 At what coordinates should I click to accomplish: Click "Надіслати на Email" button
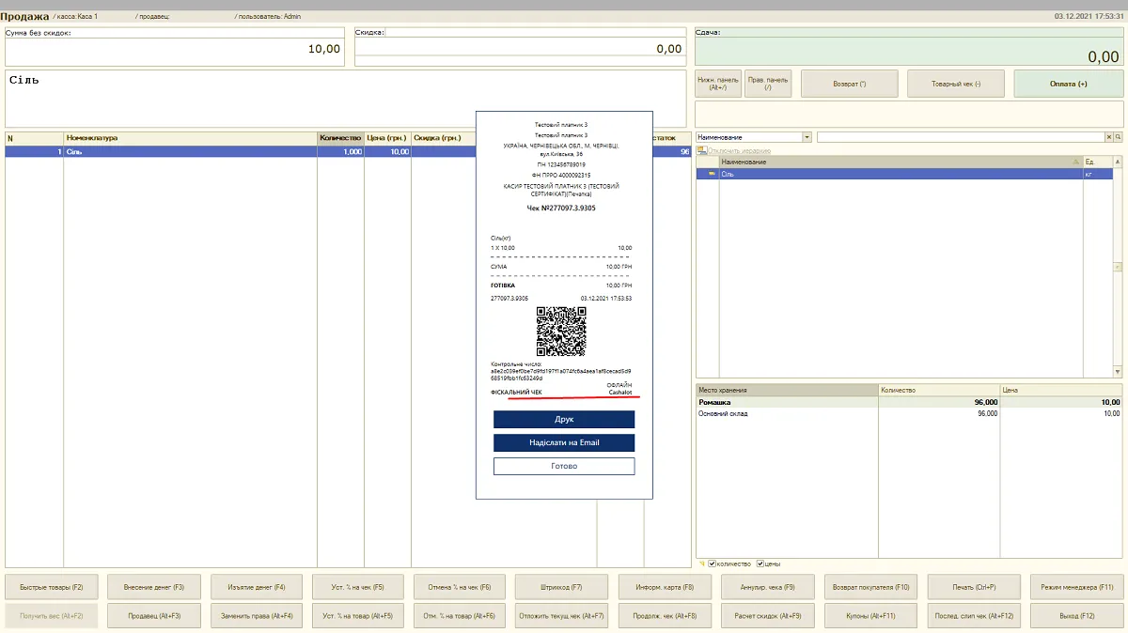coord(564,442)
